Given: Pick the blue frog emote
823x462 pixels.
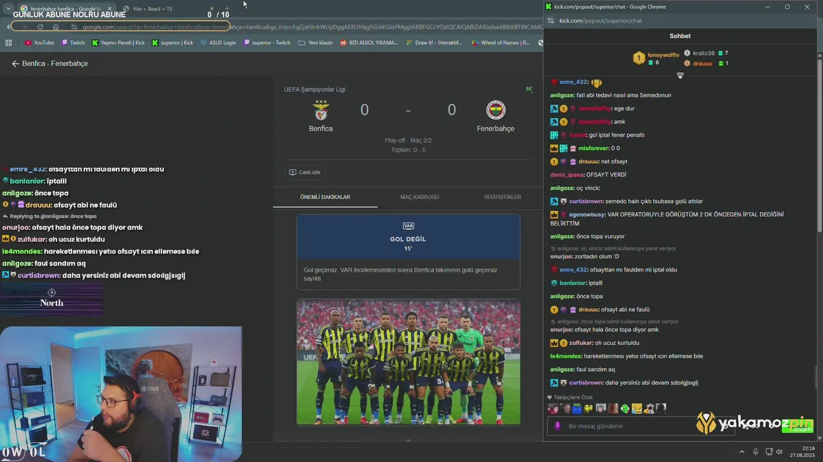Looking at the screenshot, I should click(577, 409).
